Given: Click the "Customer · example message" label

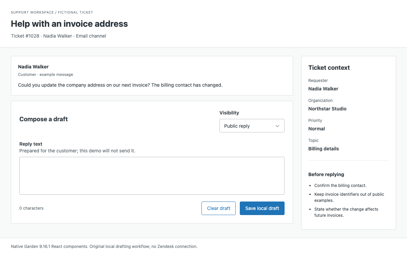Looking at the screenshot, I should click(45, 75).
